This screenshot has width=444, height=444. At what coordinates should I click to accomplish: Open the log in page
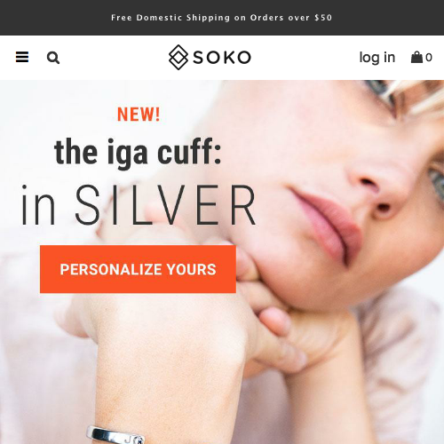(x=377, y=58)
